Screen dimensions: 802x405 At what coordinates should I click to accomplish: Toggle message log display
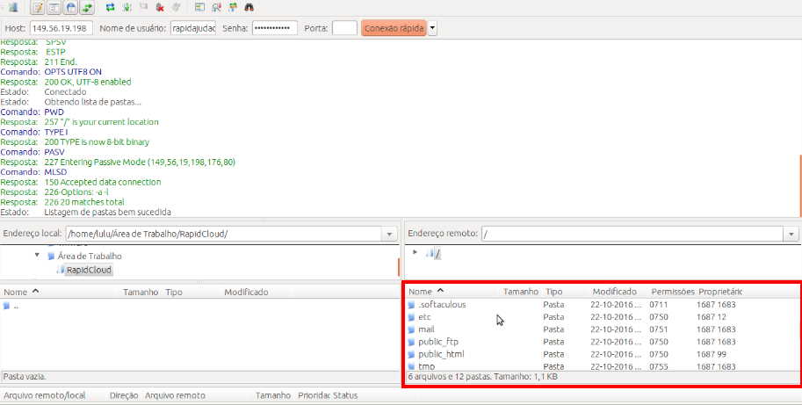coord(38,7)
